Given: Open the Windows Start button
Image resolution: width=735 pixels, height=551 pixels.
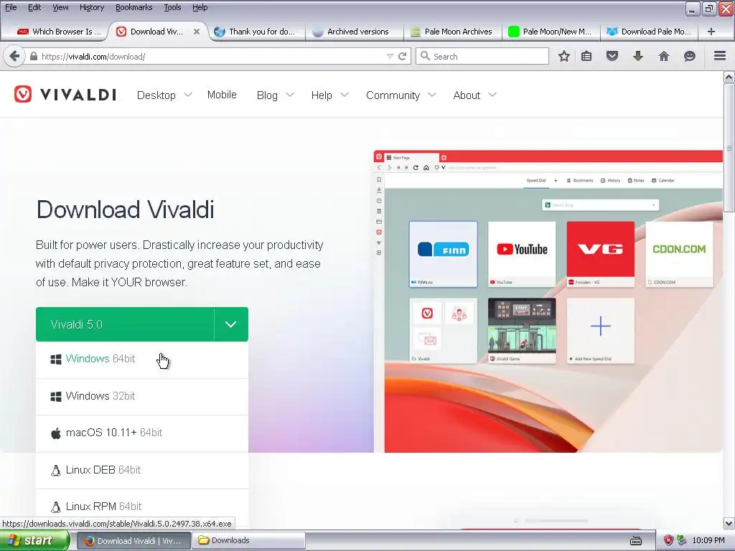Looking at the screenshot, I should [34, 541].
